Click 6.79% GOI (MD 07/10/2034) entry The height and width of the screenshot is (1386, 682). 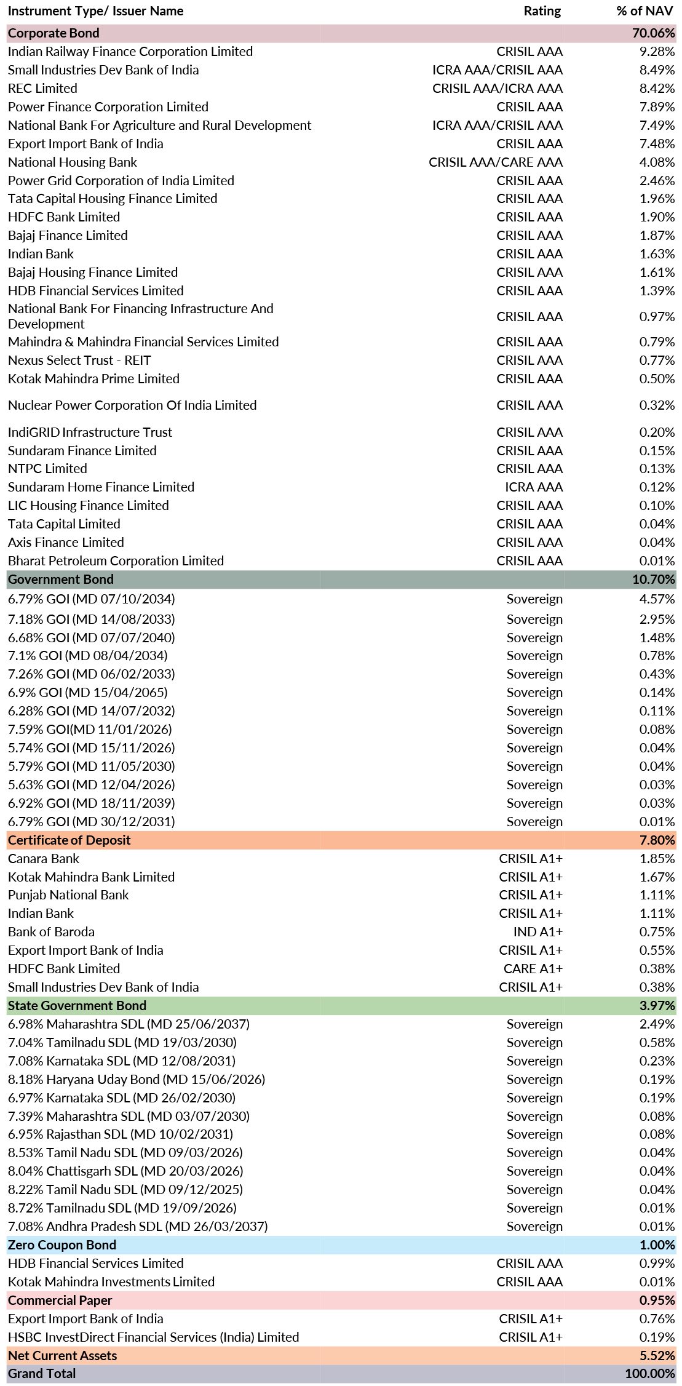(92, 599)
